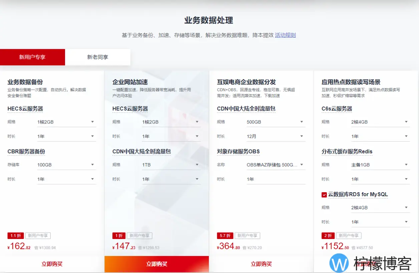Open 规格 500GB dropdown for CDN流量包
The width and height of the screenshot is (419, 273).
276,122
